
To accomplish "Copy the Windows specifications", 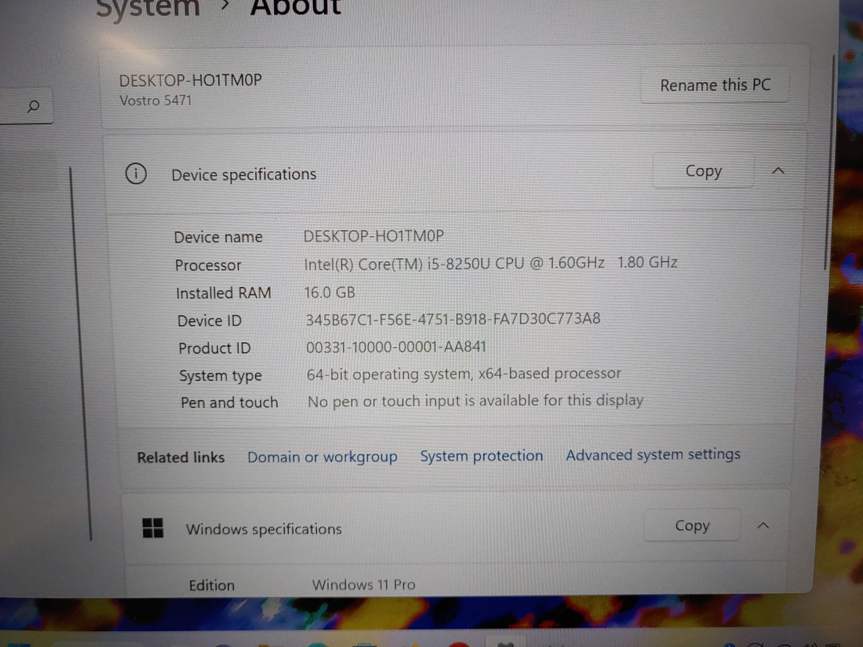I will click(692, 525).
